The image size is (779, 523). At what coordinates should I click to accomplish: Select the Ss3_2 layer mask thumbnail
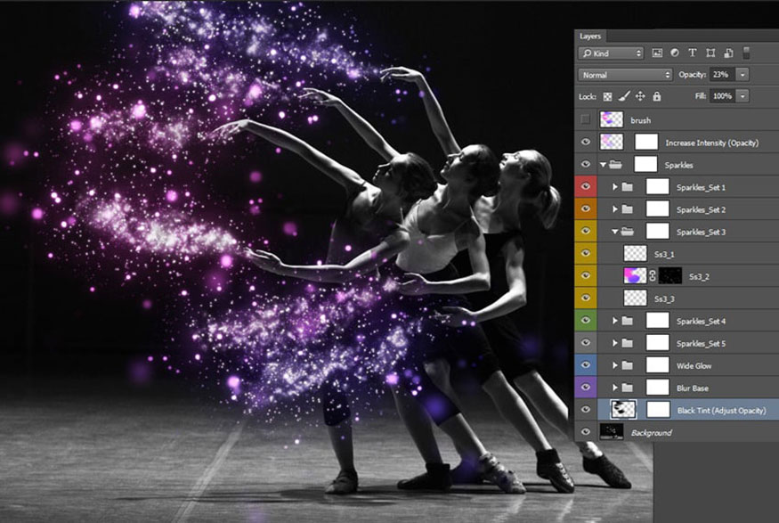(669, 276)
